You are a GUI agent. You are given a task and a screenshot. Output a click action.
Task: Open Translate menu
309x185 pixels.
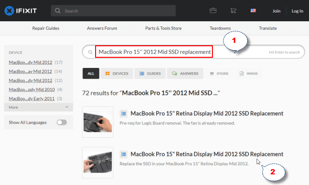tap(268, 28)
